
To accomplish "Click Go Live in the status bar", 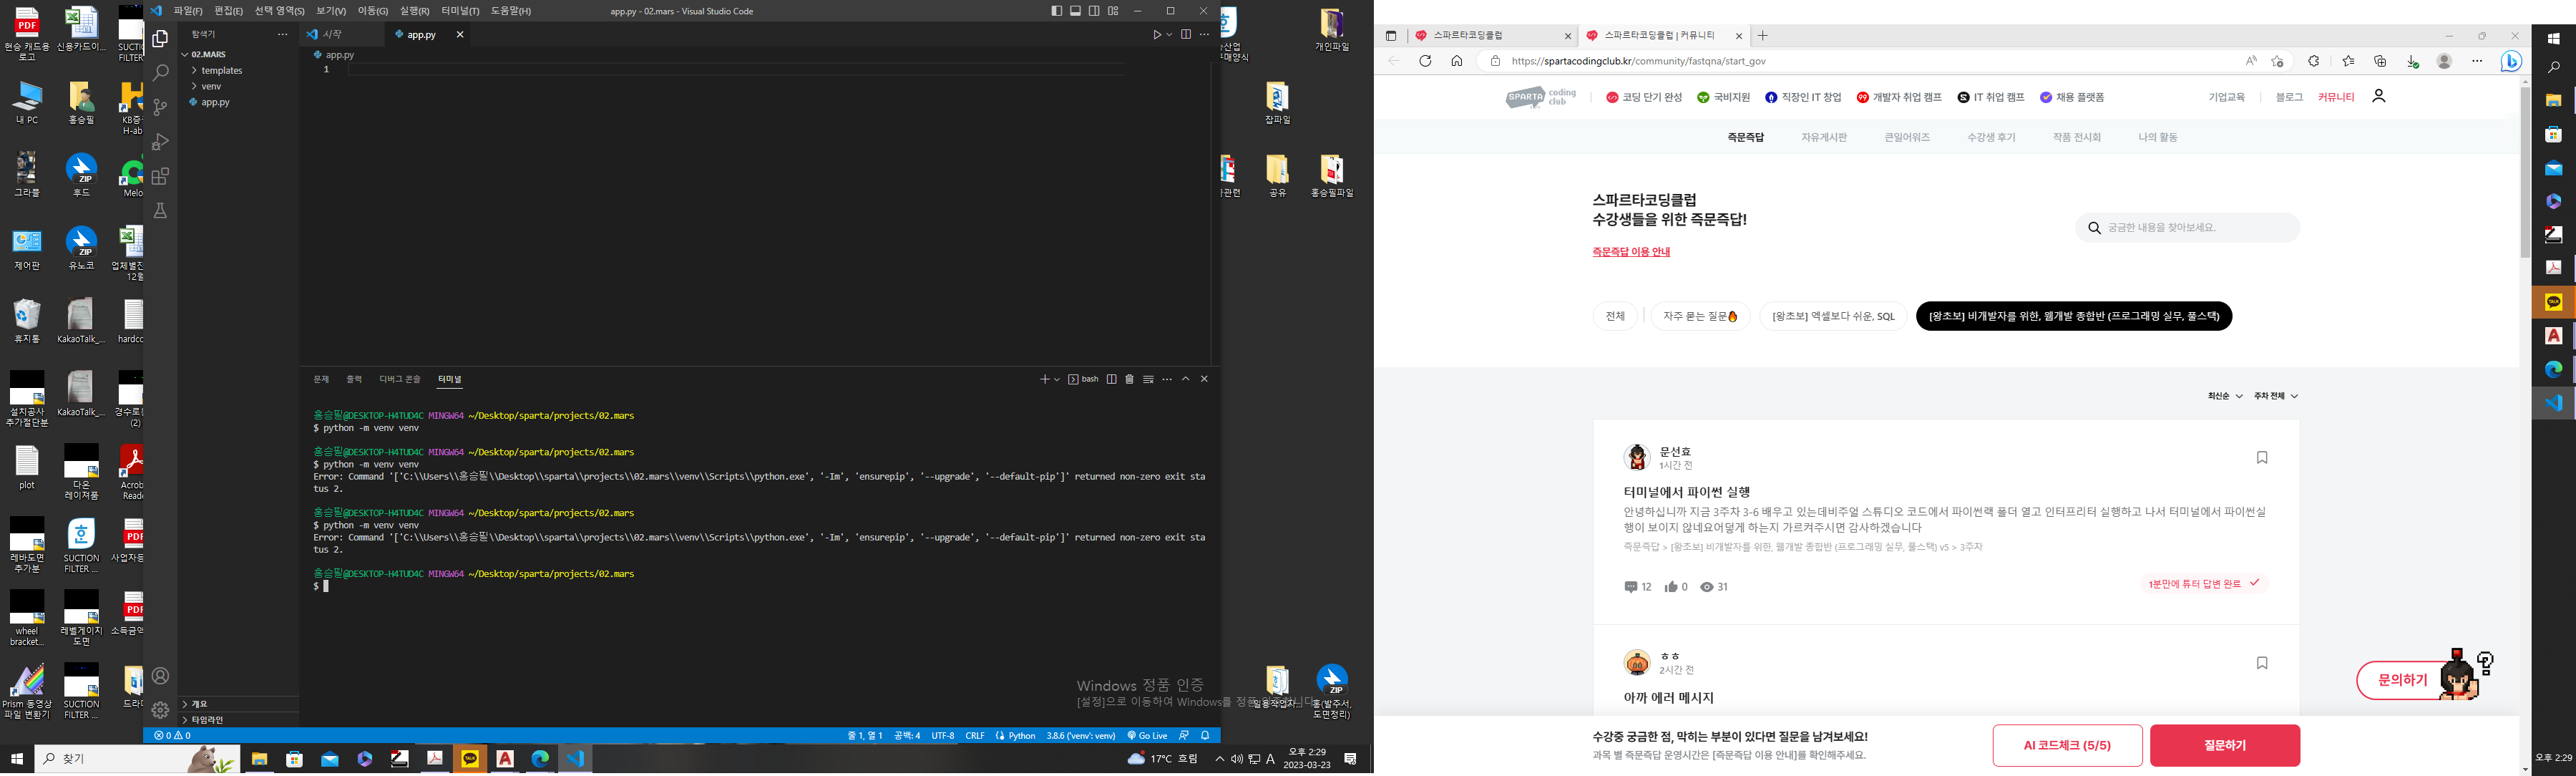I will coord(1147,736).
